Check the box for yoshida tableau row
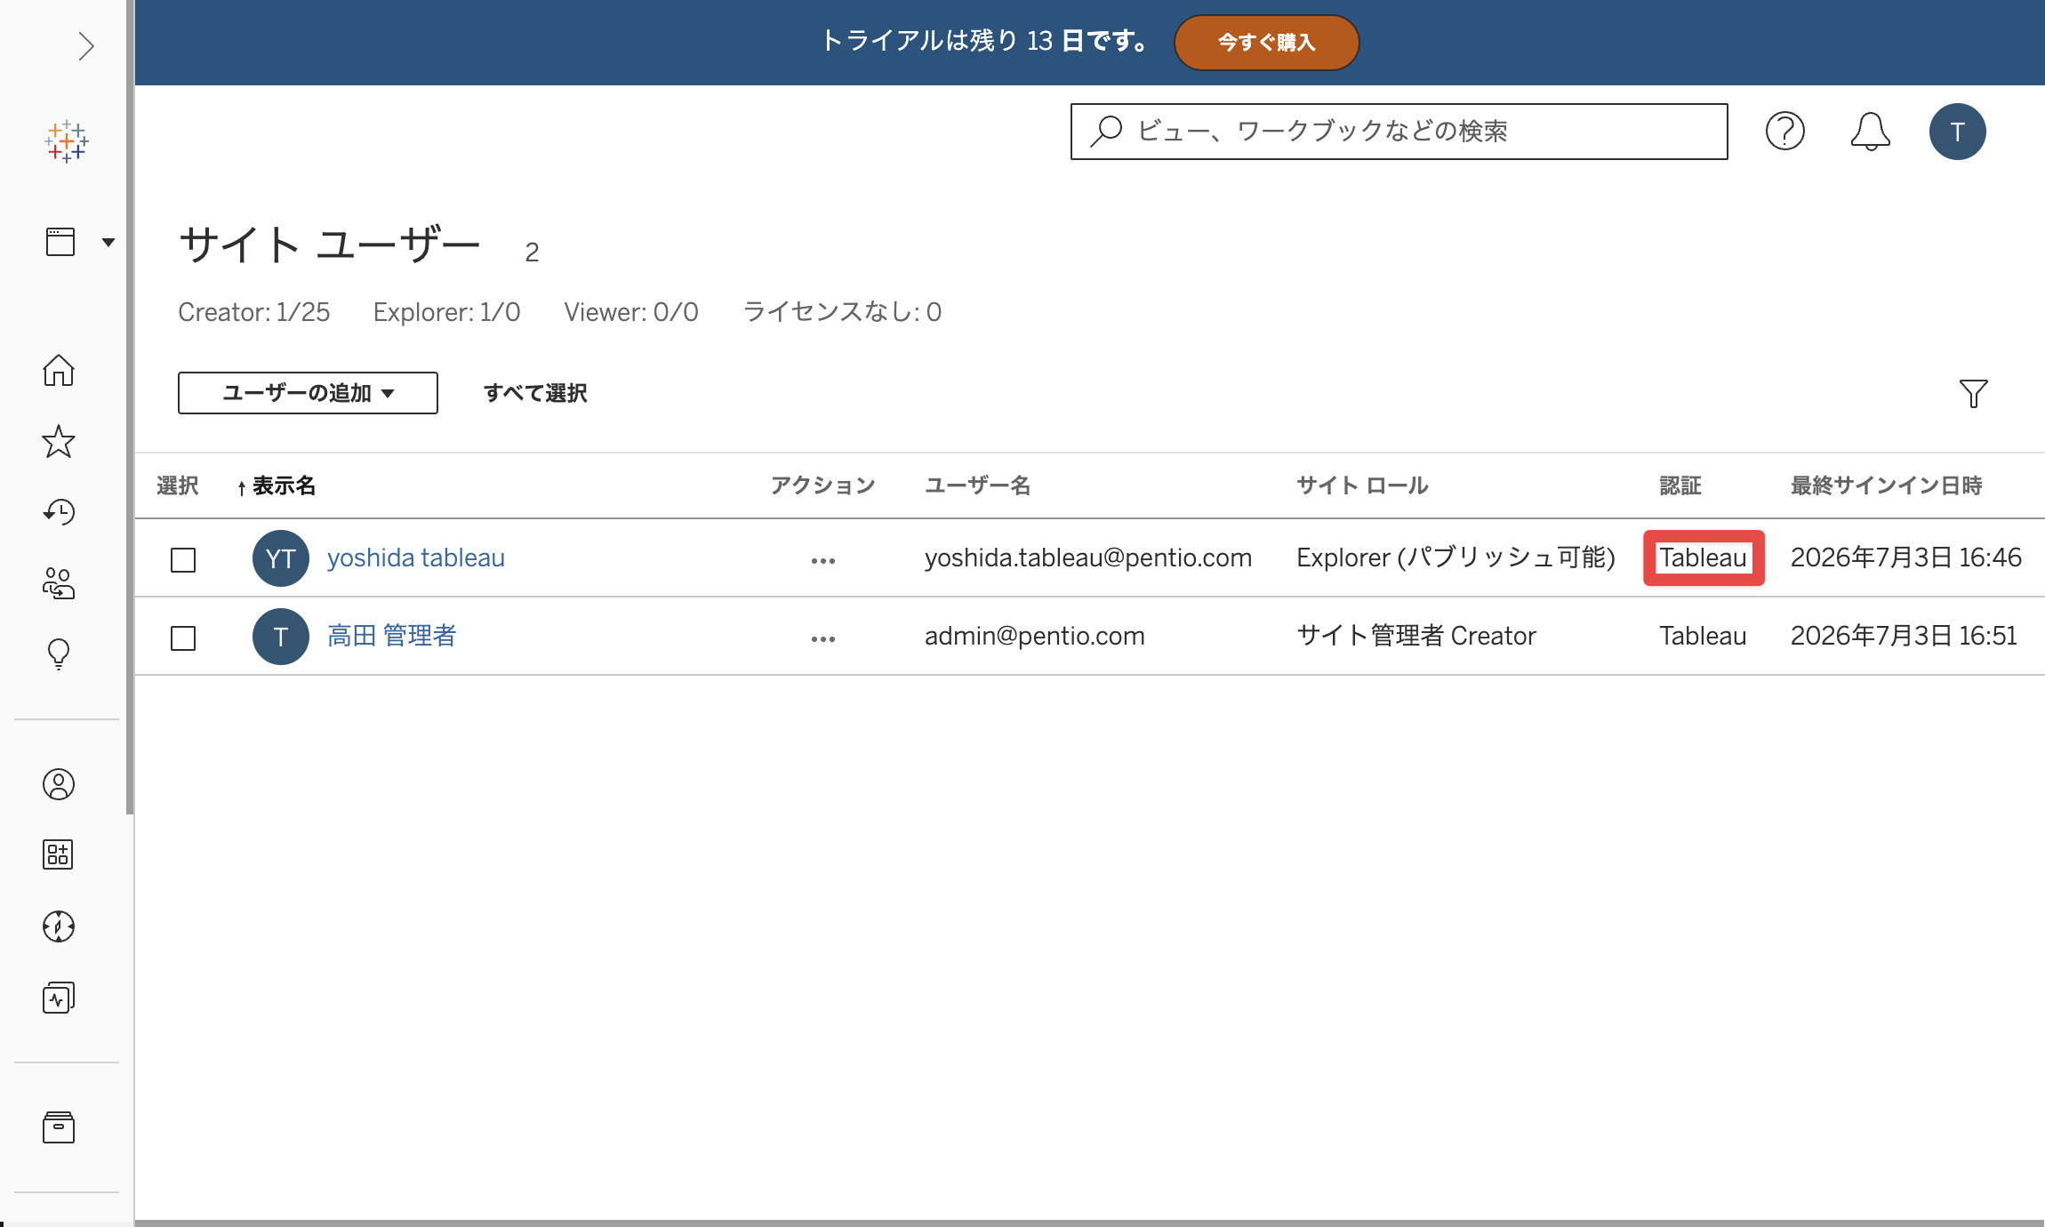This screenshot has width=2045, height=1227. pos(183,560)
